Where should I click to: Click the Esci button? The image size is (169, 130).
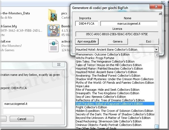click(149, 41)
